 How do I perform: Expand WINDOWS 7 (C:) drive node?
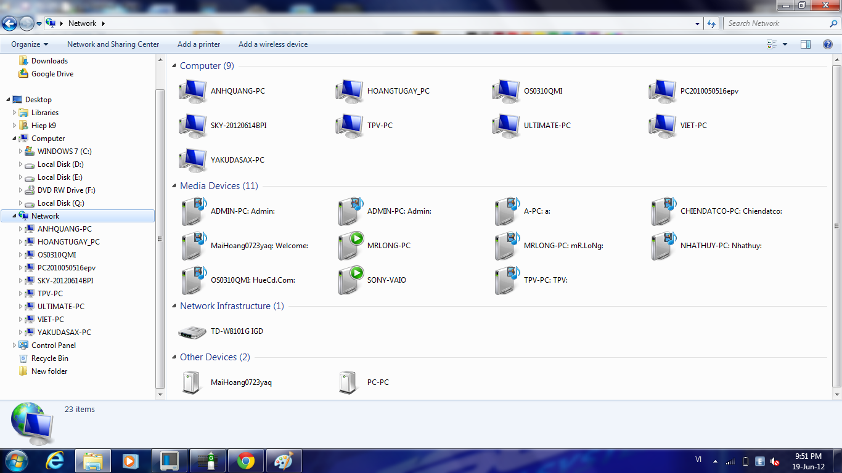[x=20, y=152]
